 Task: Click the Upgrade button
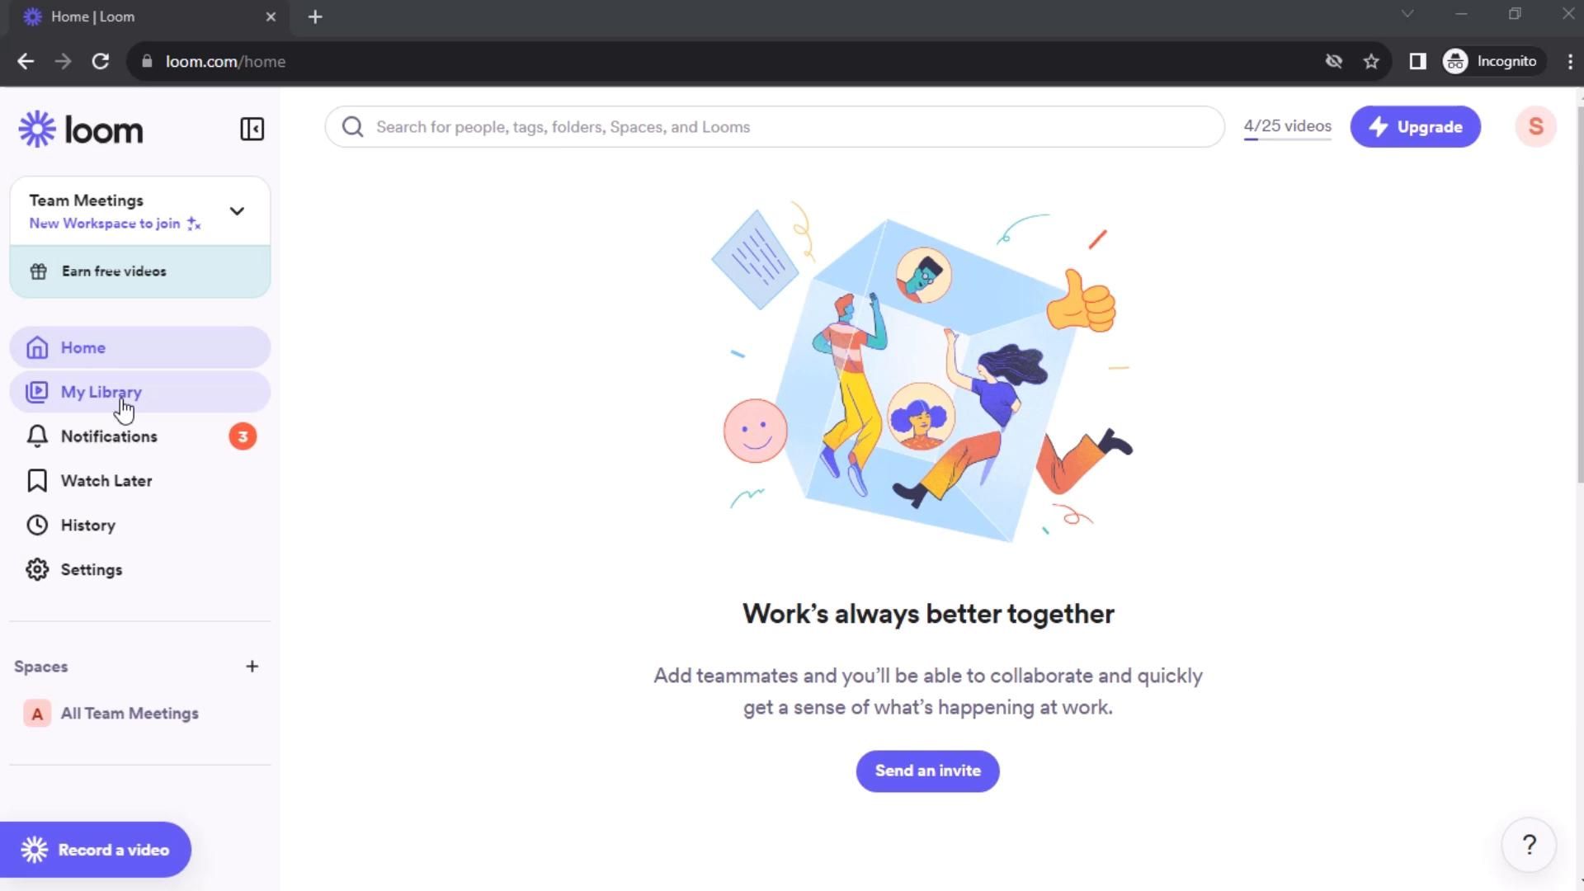[1415, 126]
